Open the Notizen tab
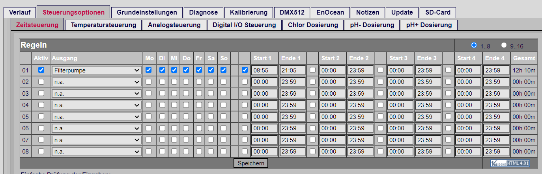This screenshot has width=542, height=174. (x=368, y=12)
